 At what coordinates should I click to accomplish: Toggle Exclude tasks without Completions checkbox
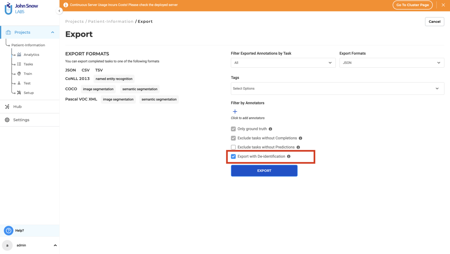[x=233, y=138]
